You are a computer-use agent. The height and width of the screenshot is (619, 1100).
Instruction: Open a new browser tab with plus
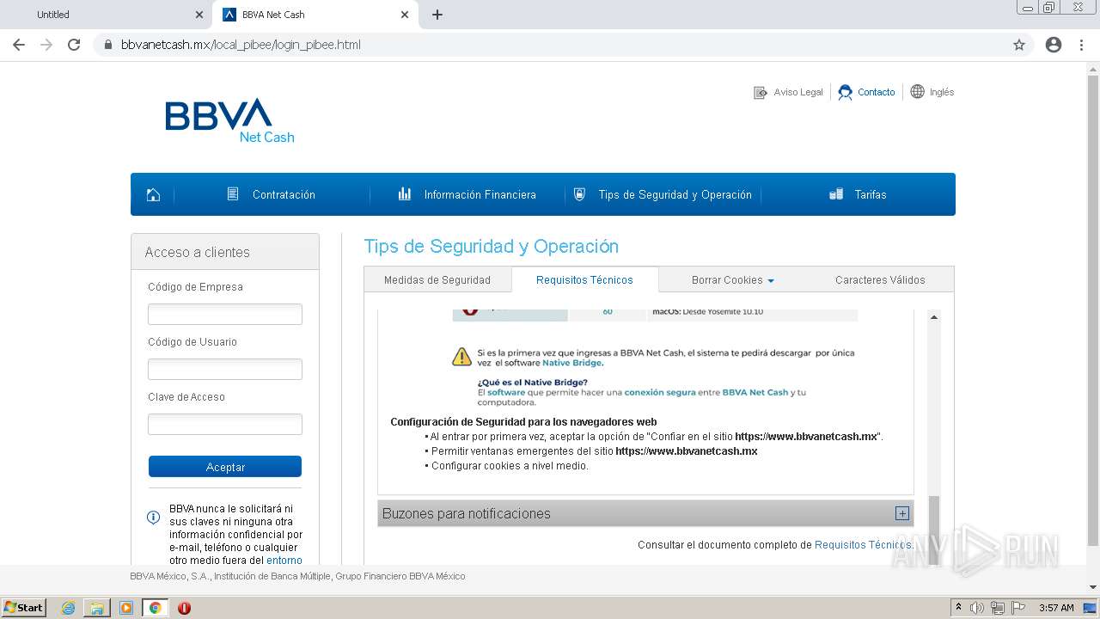coord(437,15)
